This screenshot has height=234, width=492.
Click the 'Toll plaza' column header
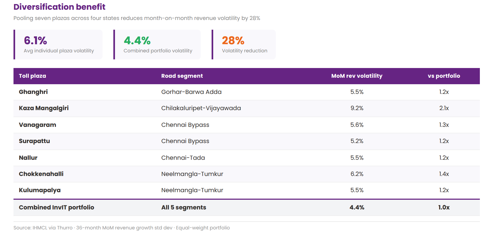point(32,76)
